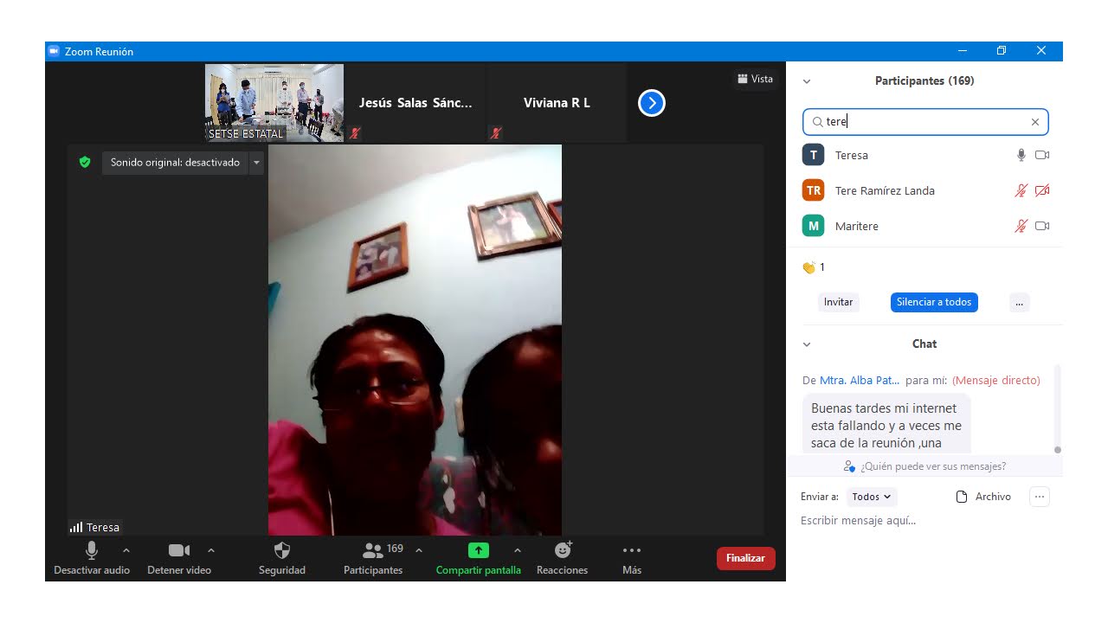Click the participant search field containing tere
Screen dimensions: 1108x623
[925, 122]
